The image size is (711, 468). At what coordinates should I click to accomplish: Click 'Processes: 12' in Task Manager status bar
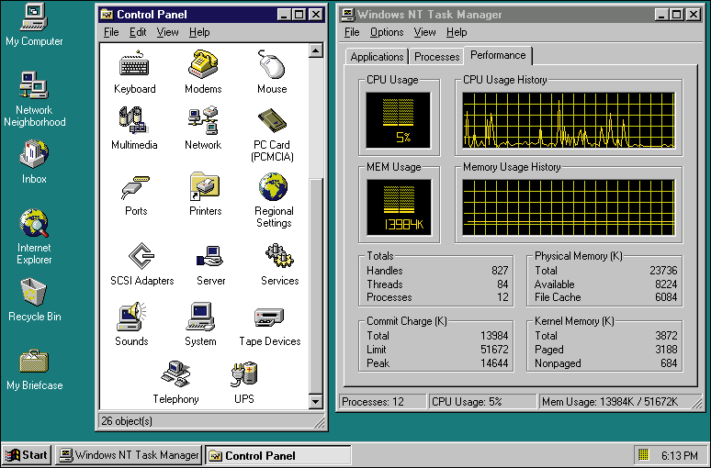(x=373, y=402)
